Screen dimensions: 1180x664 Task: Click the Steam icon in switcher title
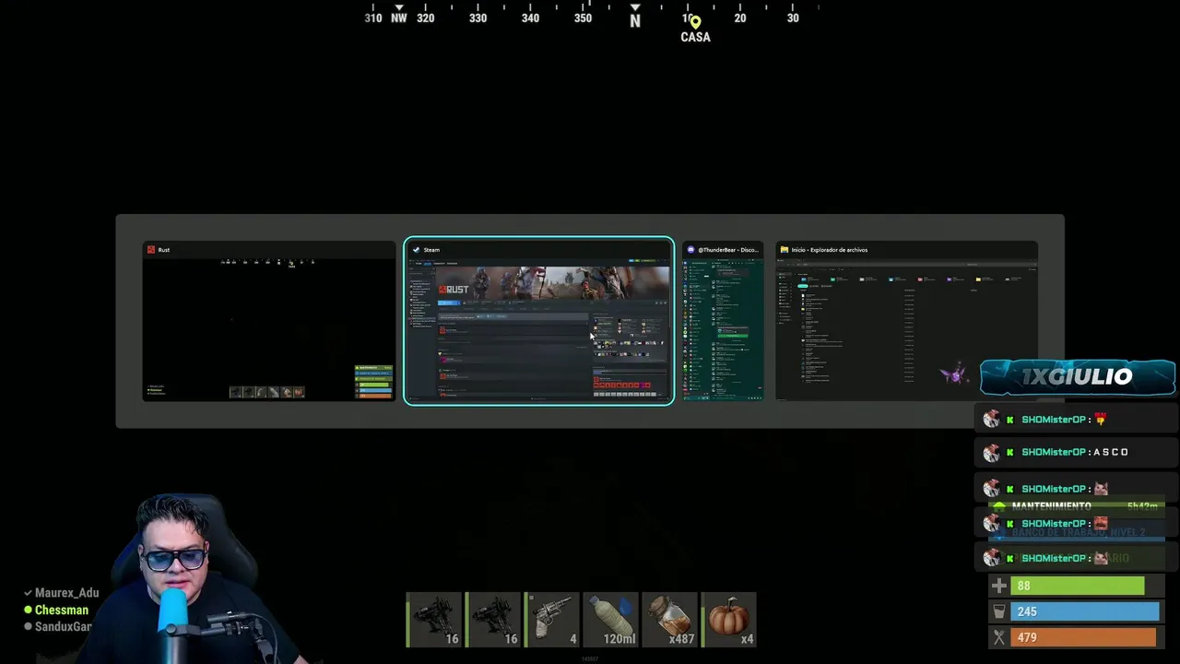[416, 250]
